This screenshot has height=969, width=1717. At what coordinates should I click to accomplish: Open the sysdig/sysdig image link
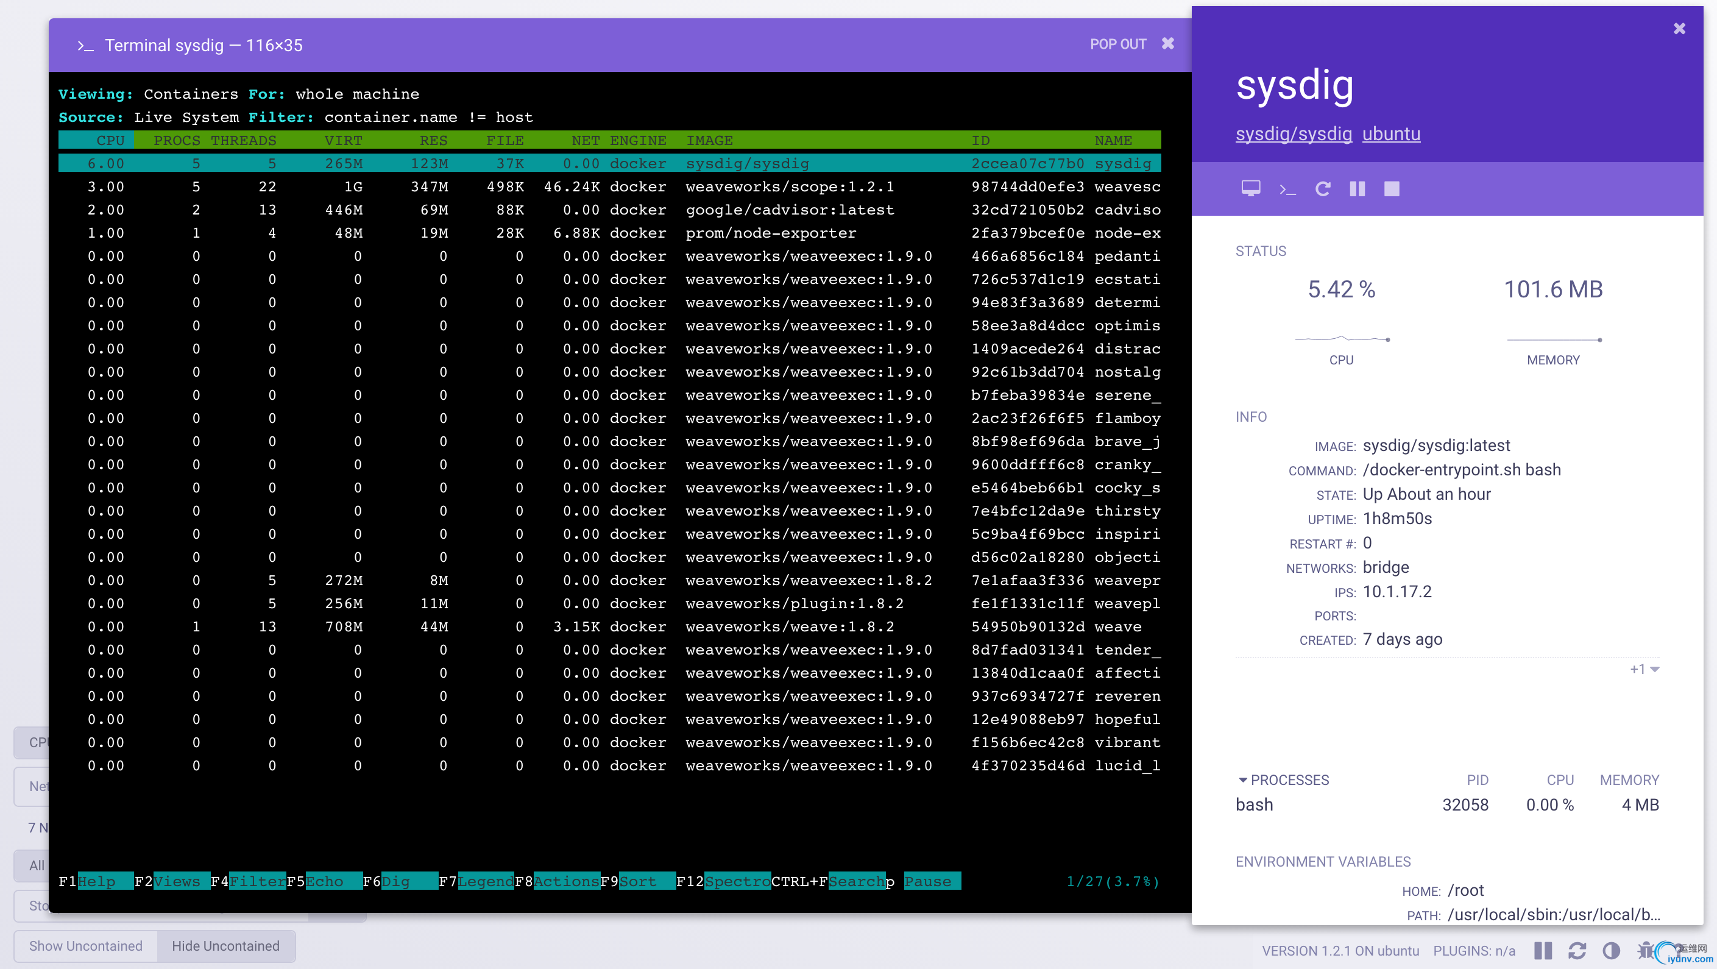tap(1294, 134)
